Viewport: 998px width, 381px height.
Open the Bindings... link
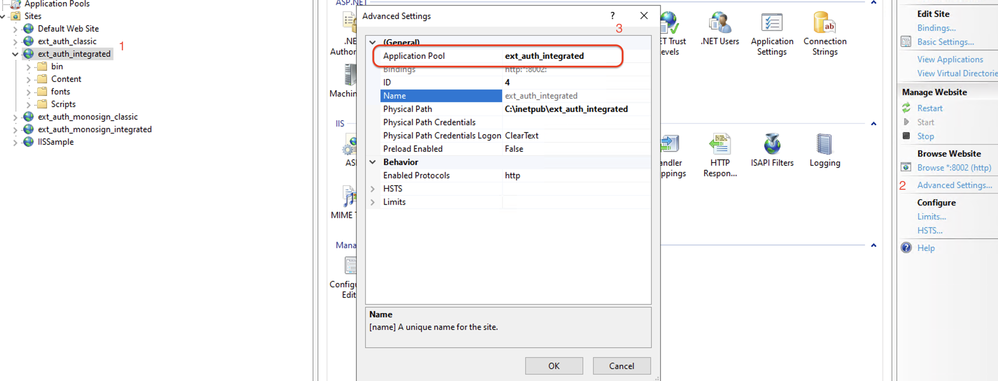936,28
